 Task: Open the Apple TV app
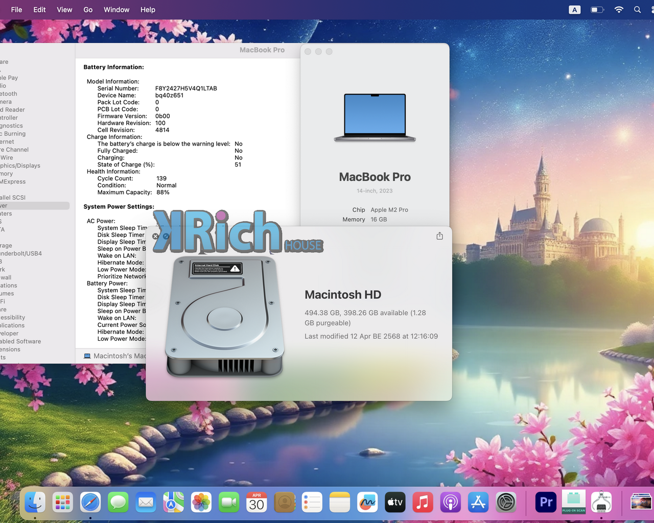395,503
